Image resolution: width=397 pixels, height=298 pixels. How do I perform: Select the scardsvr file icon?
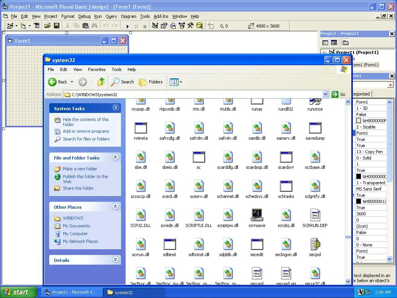(x=286, y=157)
